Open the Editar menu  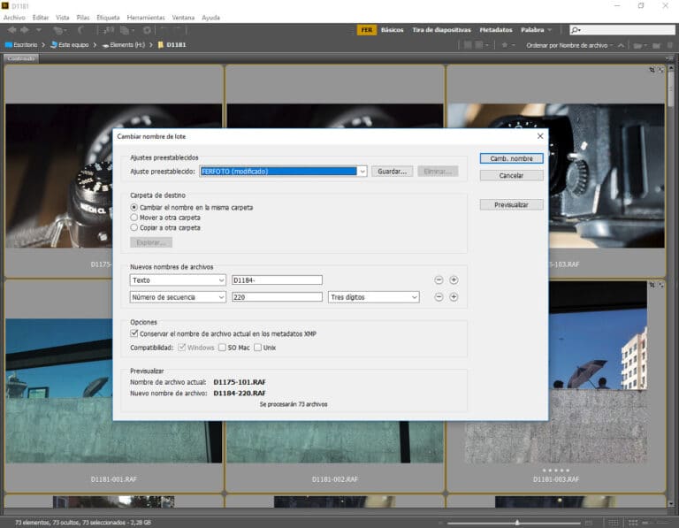tap(41, 18)
